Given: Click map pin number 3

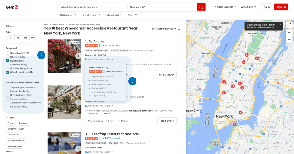Looking at the screenshot, I should pos(224,82).
